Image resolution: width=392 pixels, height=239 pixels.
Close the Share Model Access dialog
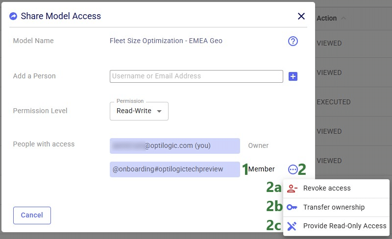click(x=301, y=16)
